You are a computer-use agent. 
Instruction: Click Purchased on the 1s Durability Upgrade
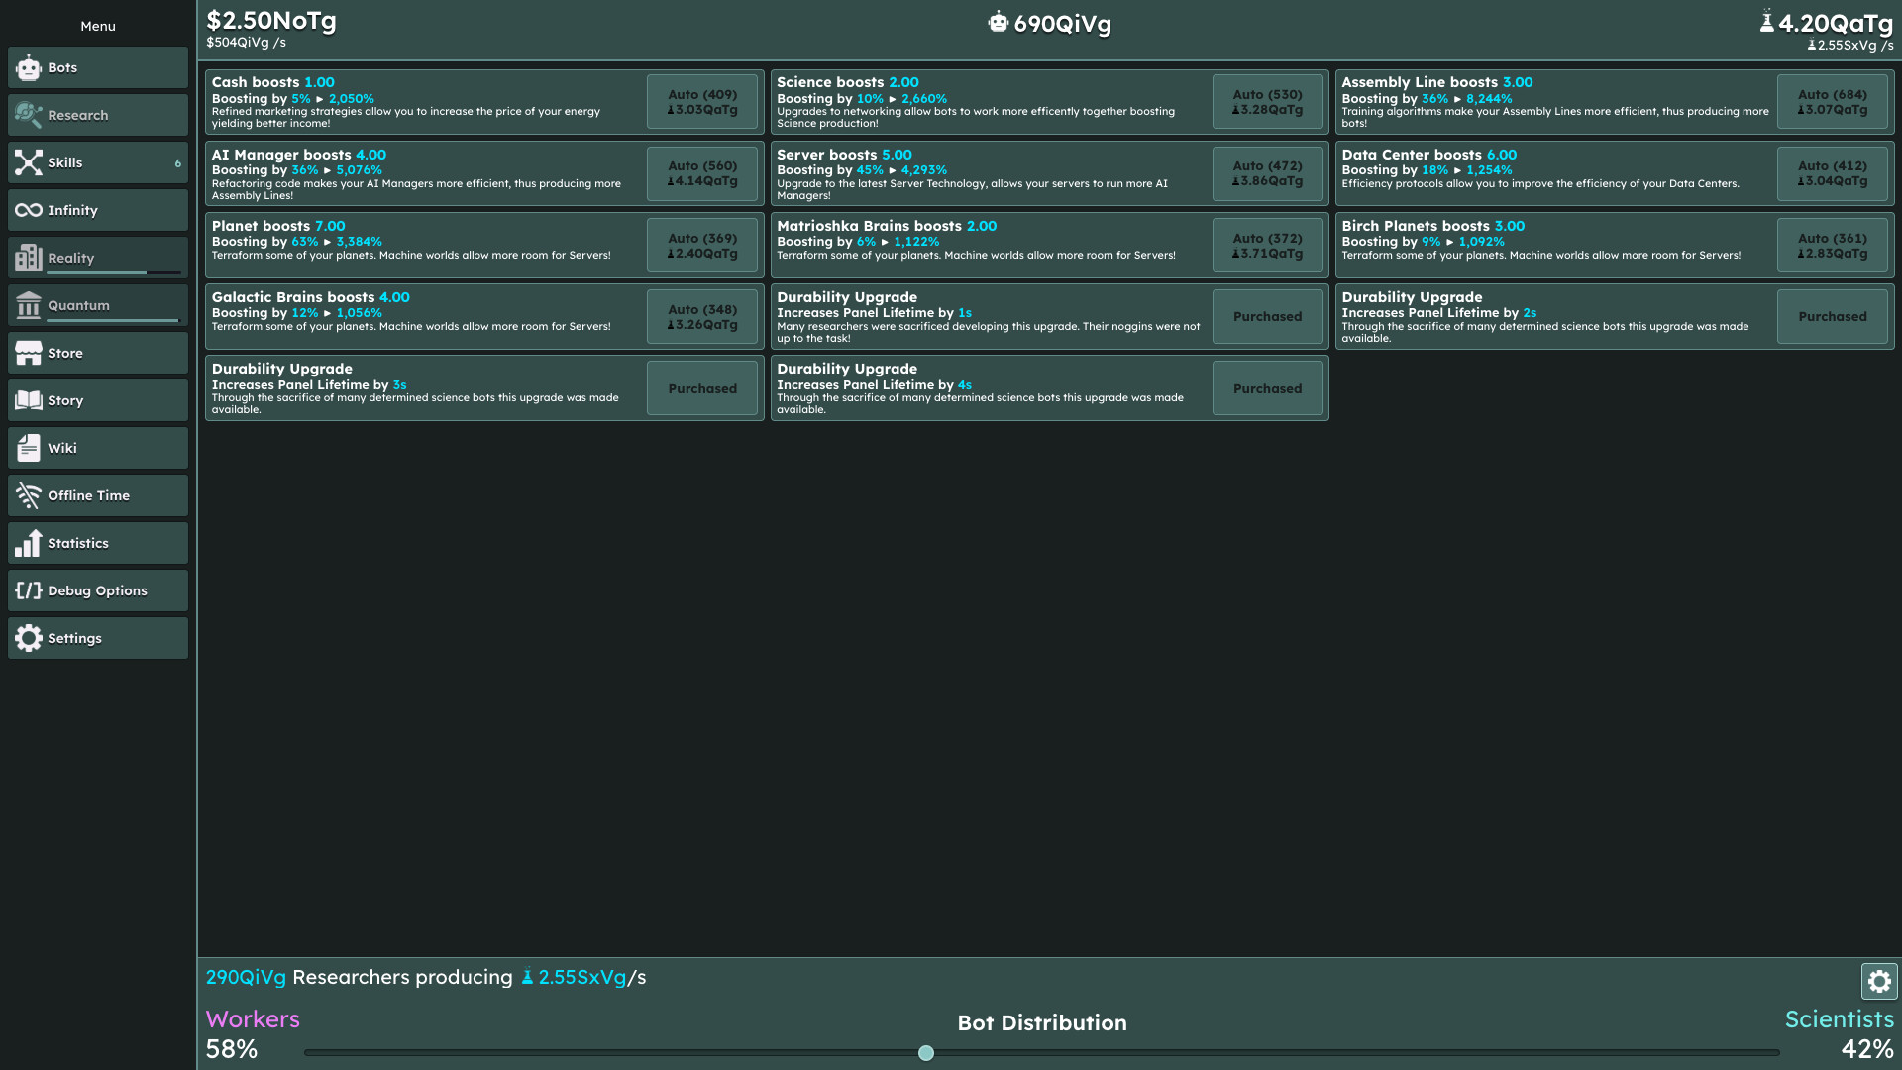1267,316
